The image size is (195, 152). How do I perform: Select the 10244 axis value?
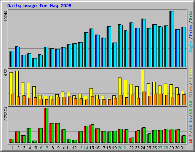click(6, 16)
